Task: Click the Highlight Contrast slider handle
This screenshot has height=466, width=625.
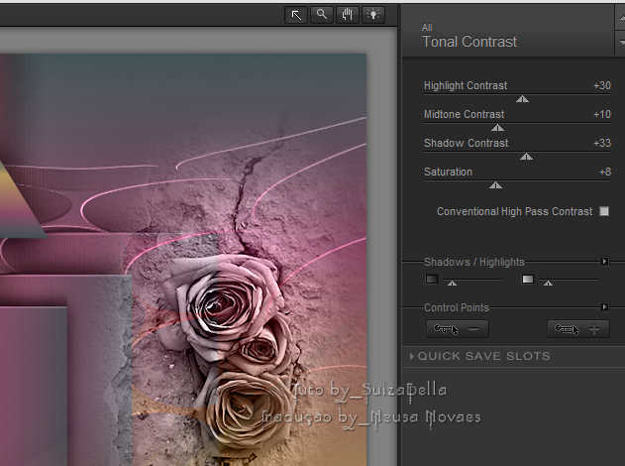Action: [x=522, y=99]
